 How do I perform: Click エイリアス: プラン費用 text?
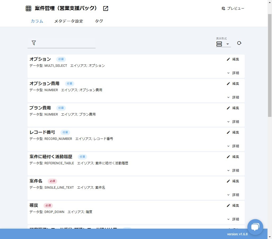pos(78,114)
